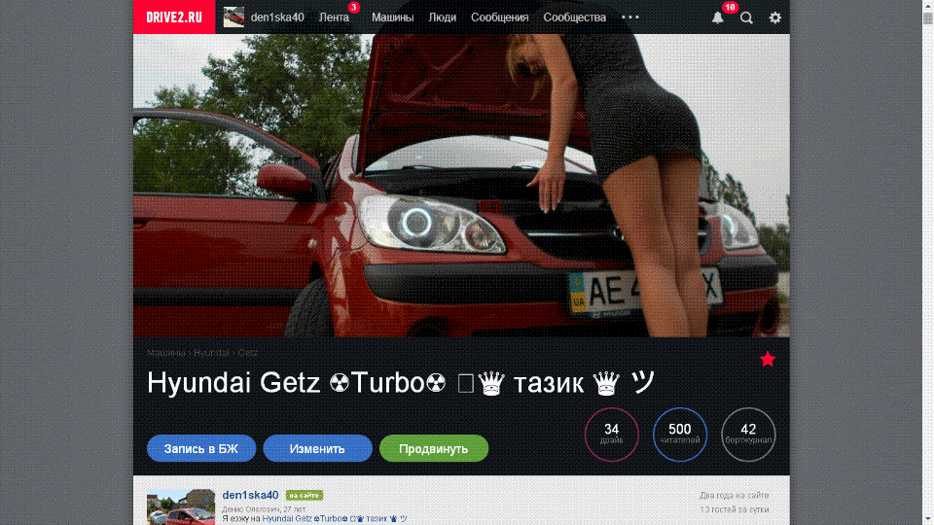Image resolution: width=934 pixels, height=525 pixels.
Task: Open the DRIVE2.RU home logo
Action: point(174,17)
